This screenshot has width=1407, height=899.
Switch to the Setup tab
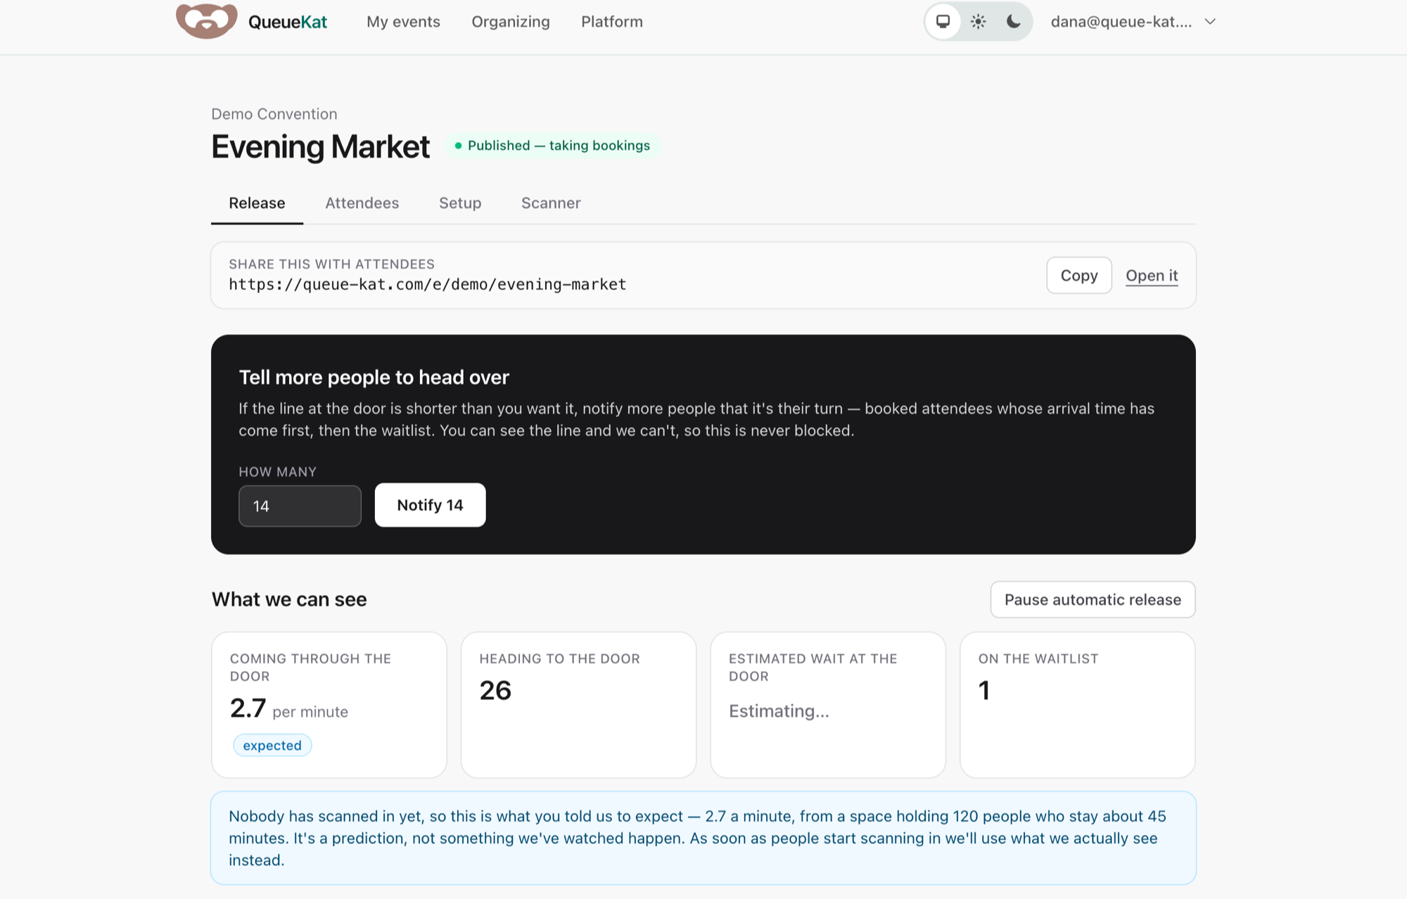pyautogui.click(x=460, y=203)
